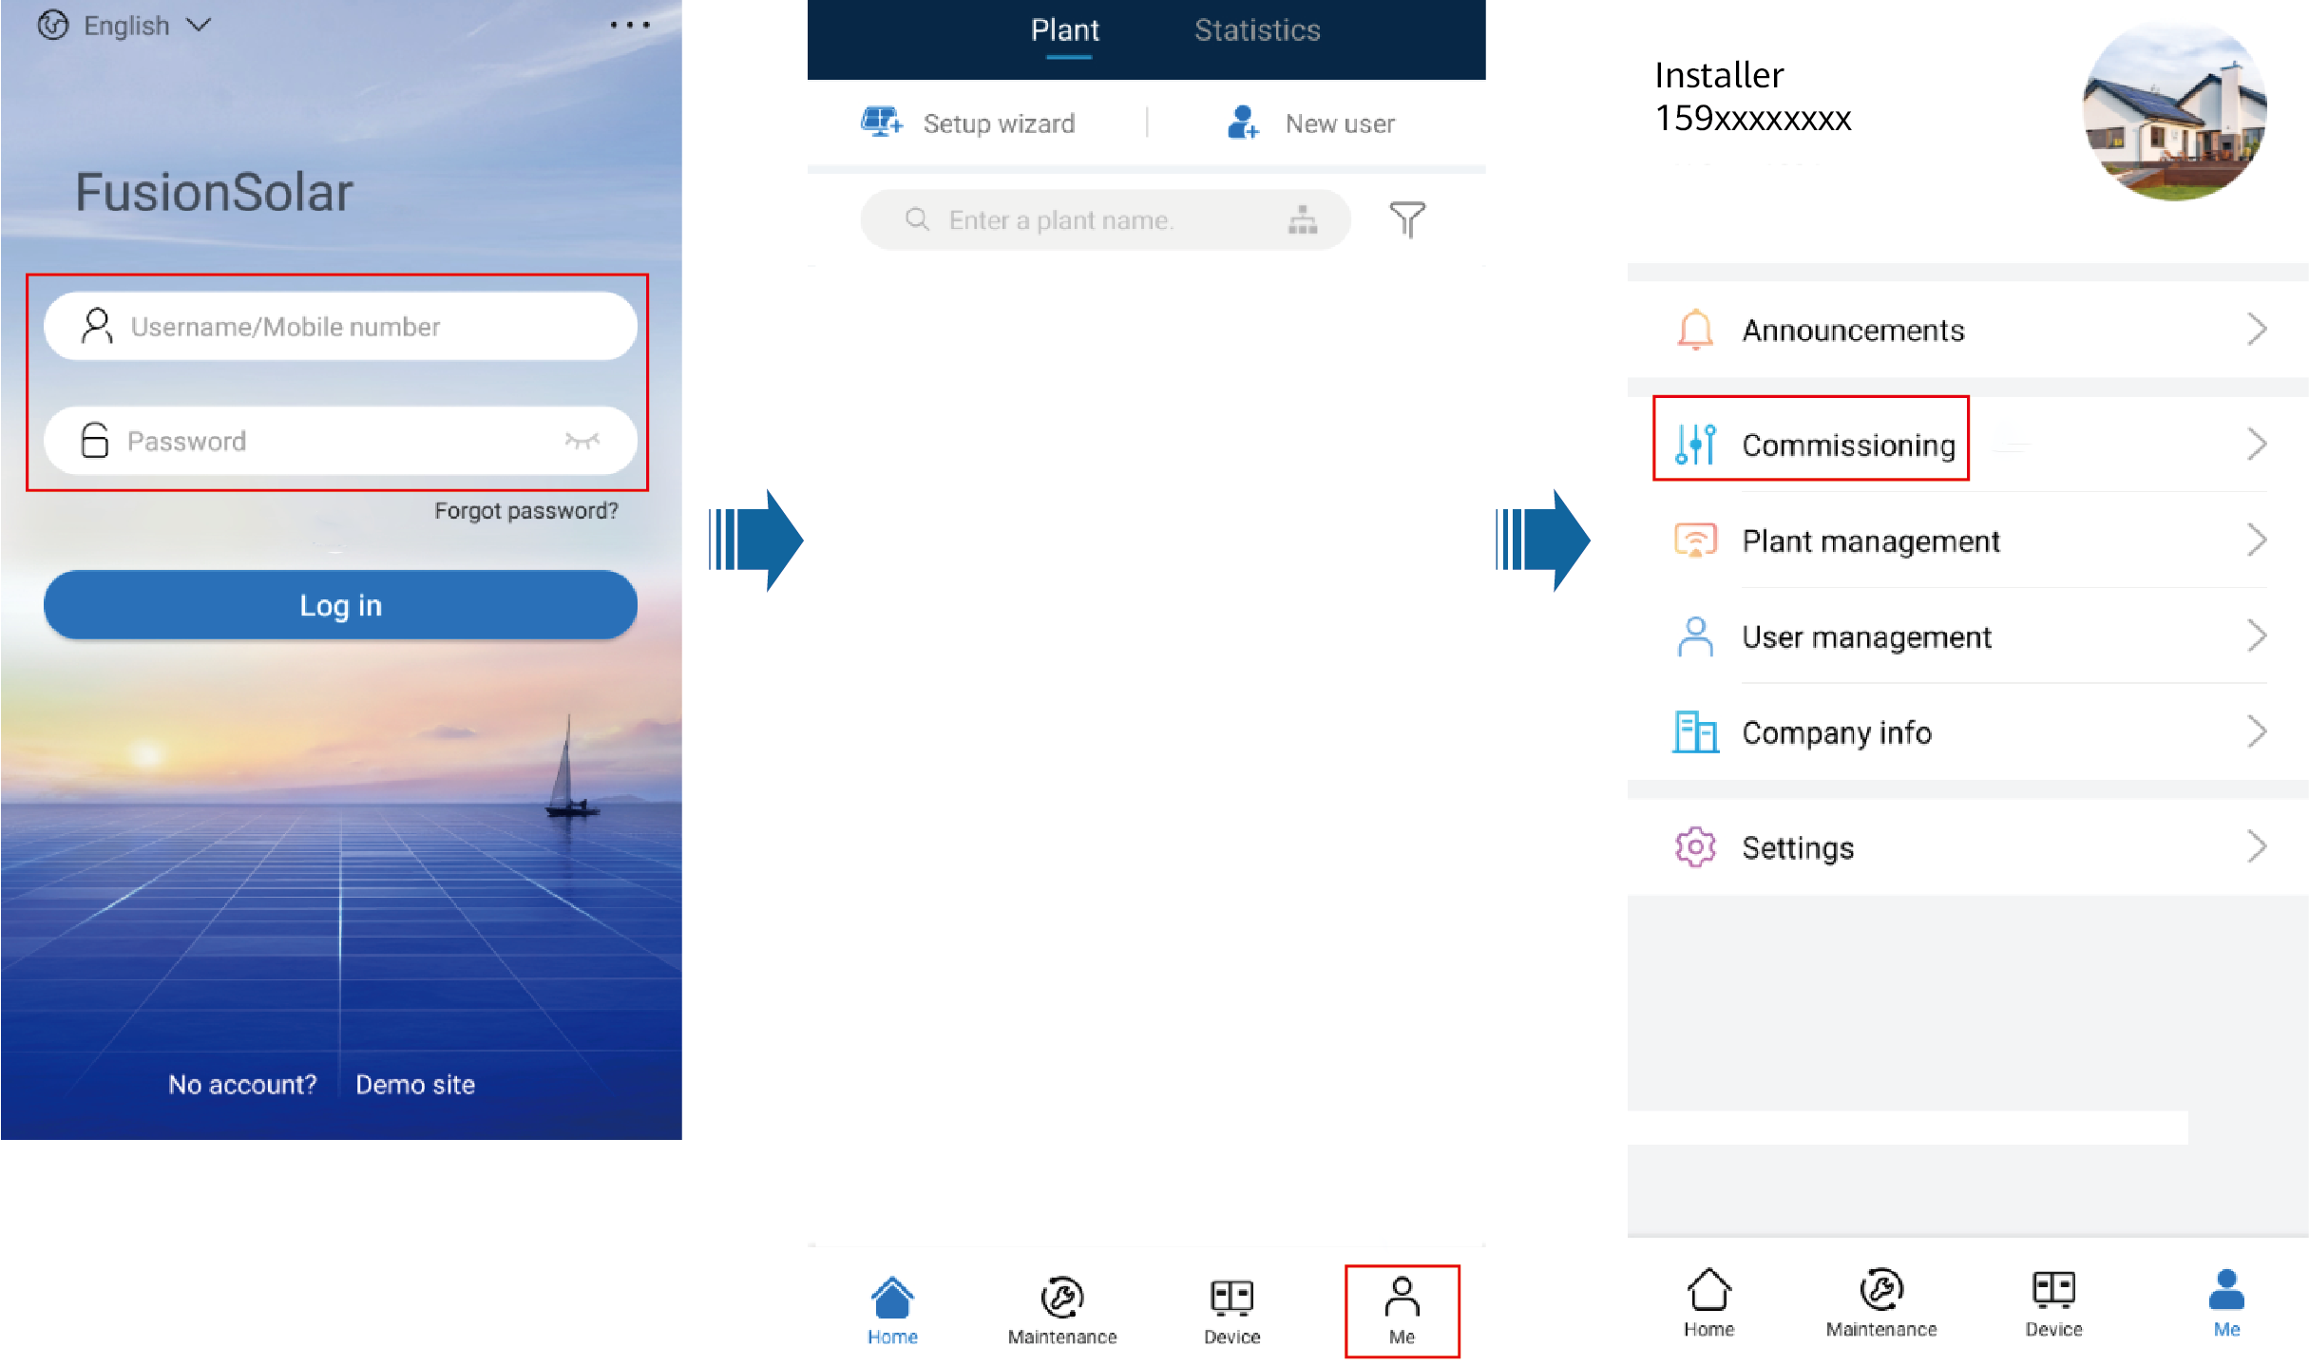
Task: Open the Company info row
Action: (x=1967, y=732)
